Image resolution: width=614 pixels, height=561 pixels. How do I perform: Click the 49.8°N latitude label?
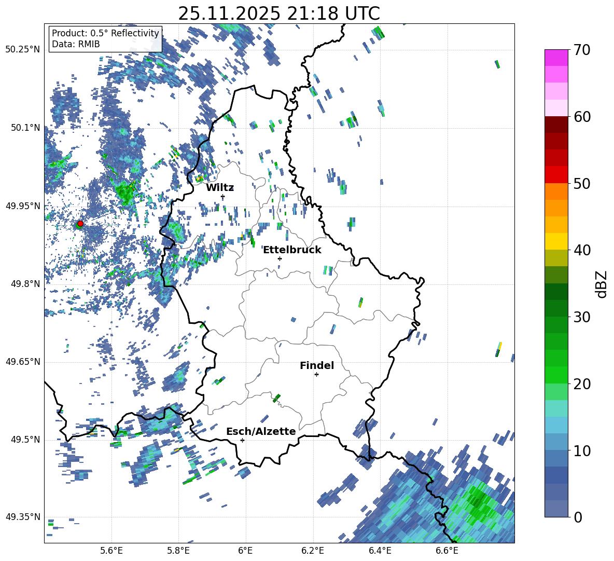pos(25,284)
